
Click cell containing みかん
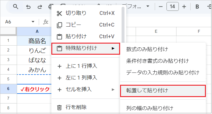point(34,70)
